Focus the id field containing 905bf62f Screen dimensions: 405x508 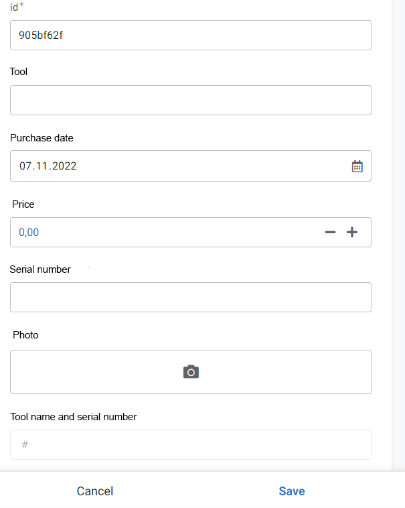191,35
